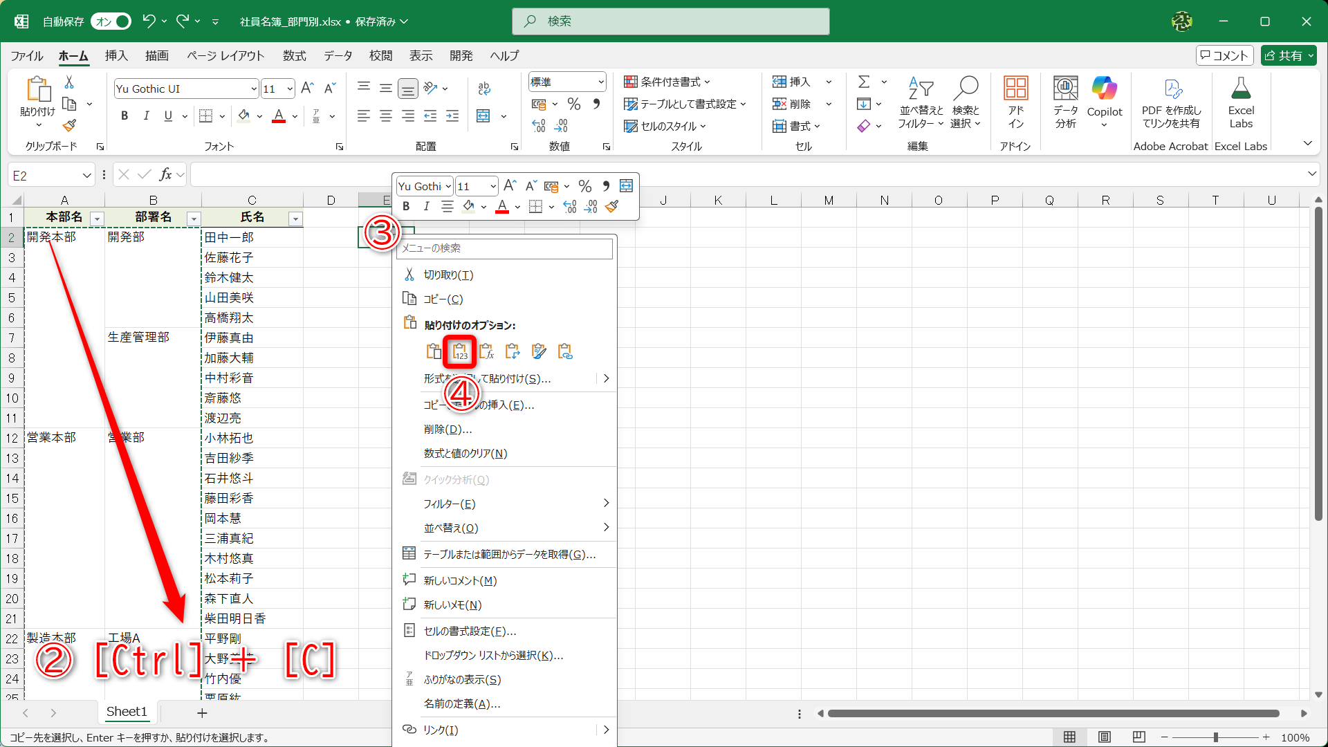Click the Format Painter in the mini toolbar
The image size is (1328, 747).
(611, 207)
